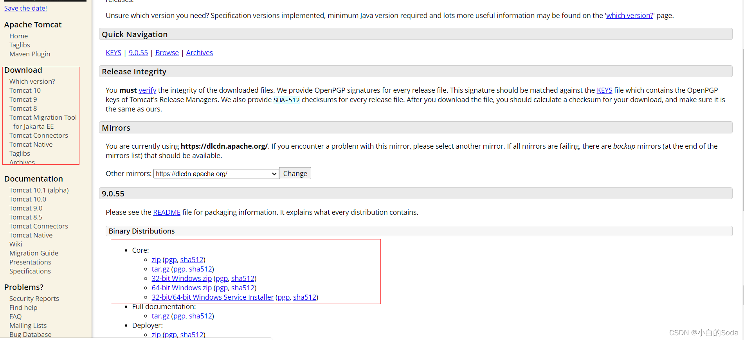Image resolution: width=744 pixels, height=340 pixels.
Task: Open sha512 checksum for Core zip
Action: [x=192, y=260]
